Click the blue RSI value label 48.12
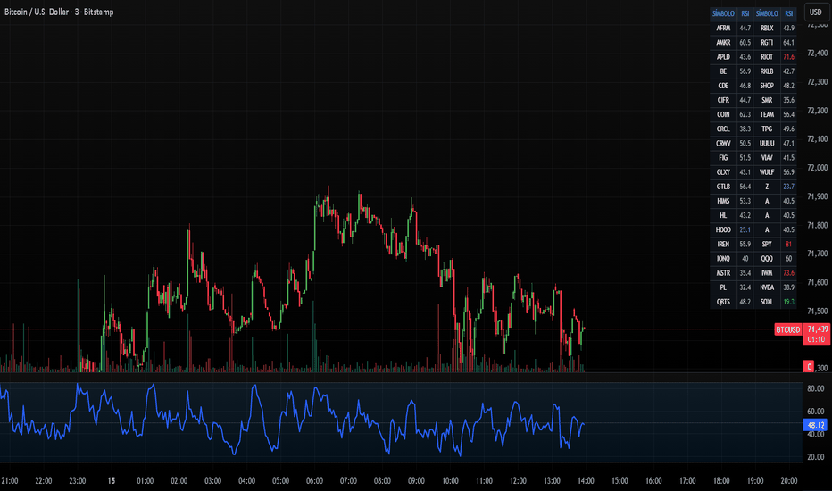Screen dimensions: 832x491 coord(816,425)
